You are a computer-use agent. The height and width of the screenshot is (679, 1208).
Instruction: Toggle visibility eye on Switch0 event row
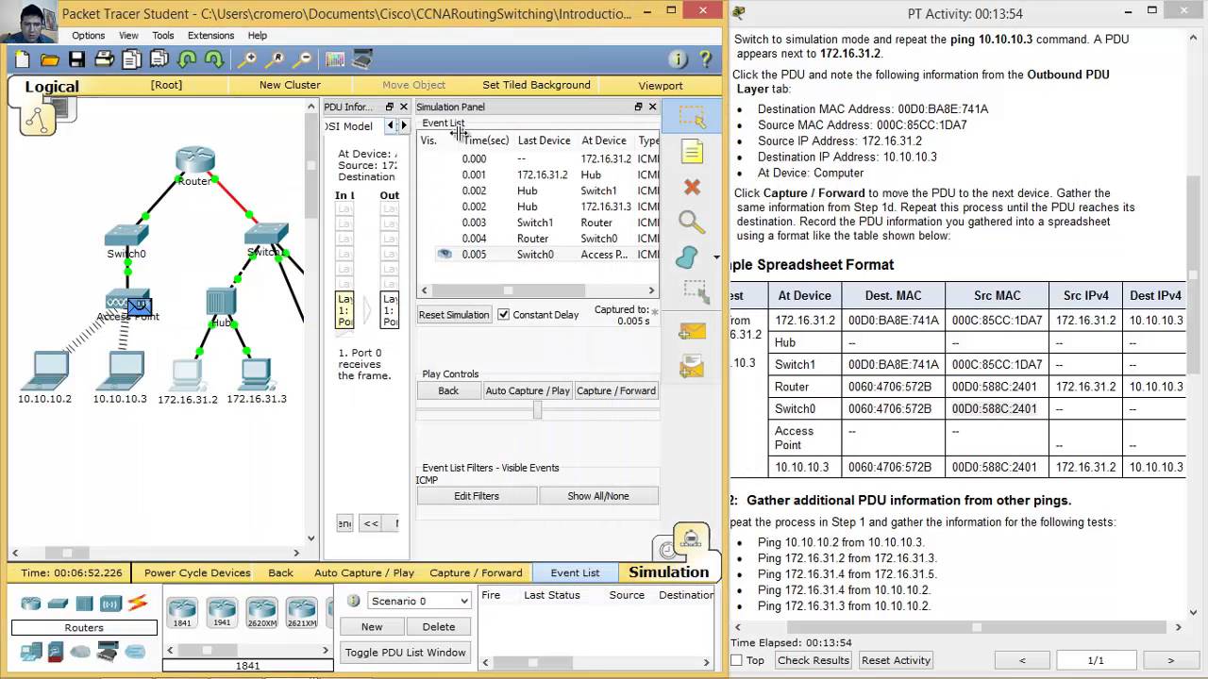click(445, 254)
